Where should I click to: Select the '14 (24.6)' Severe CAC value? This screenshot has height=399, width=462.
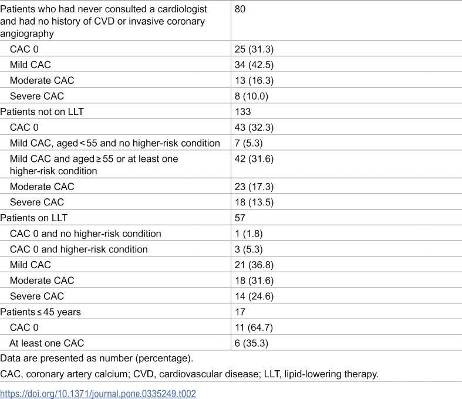(254, 296)
